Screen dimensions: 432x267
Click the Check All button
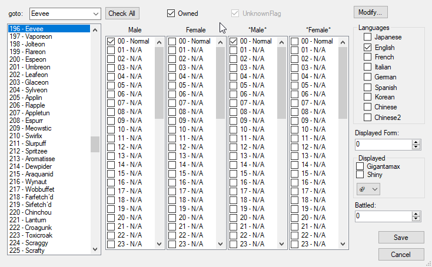tap(122, 14)
